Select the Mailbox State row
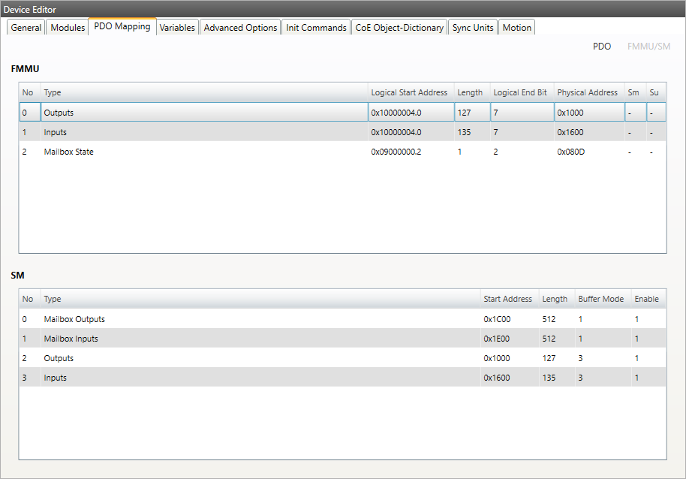686x479 pixels. pyautogui.click(x=203, y=152)
